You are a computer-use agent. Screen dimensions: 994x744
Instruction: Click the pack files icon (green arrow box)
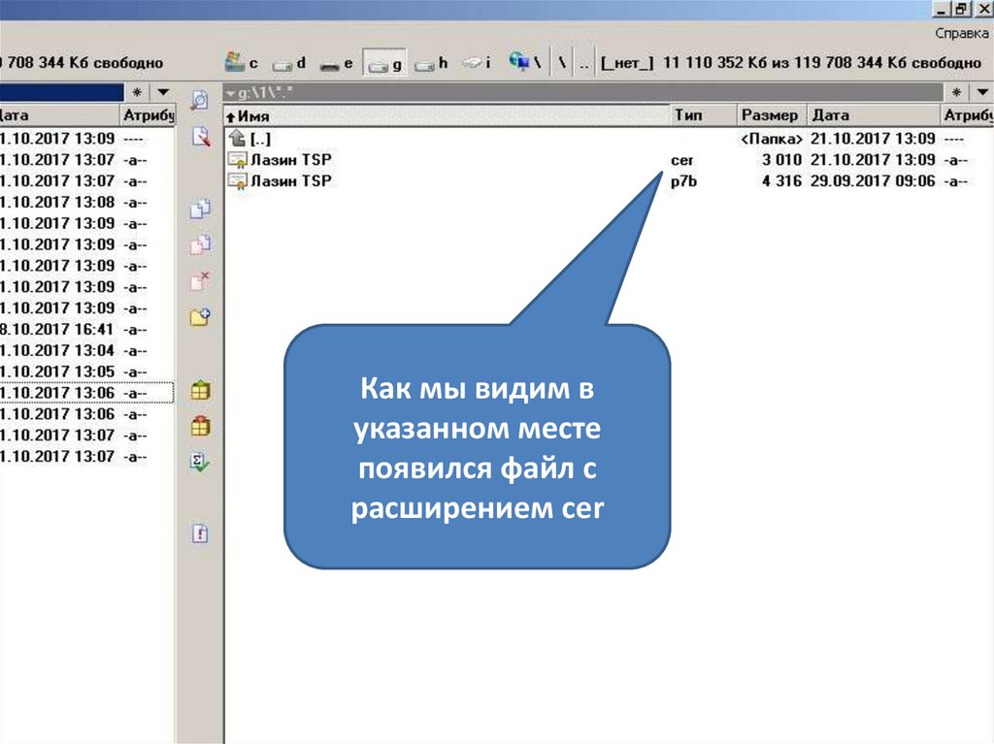(x=200, y=390)
